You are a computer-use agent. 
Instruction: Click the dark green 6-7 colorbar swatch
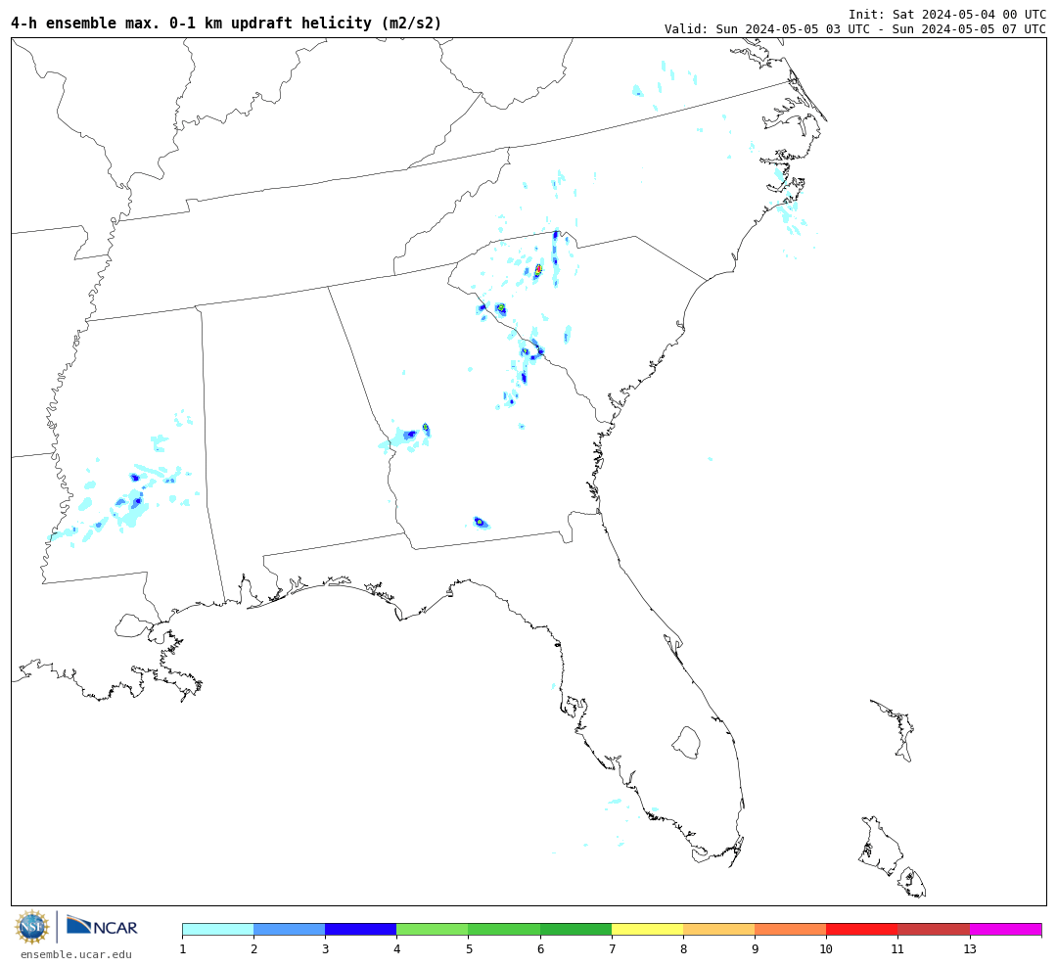coord(575,929)
